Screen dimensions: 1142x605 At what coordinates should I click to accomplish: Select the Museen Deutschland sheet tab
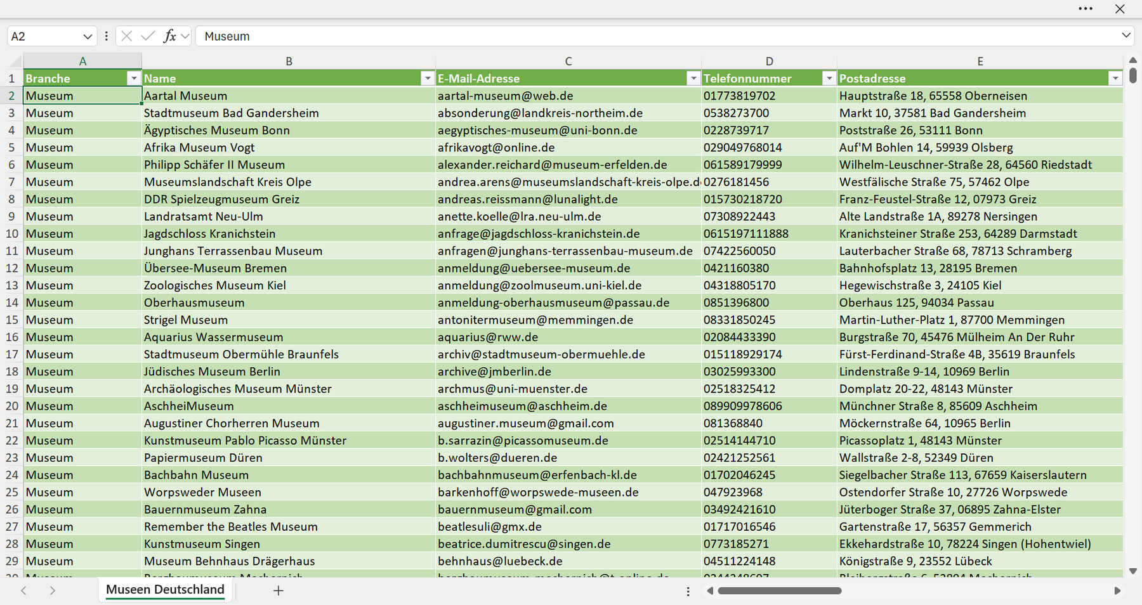click(165, 590)
